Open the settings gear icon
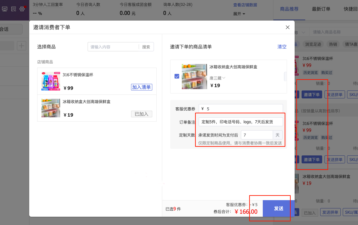Screen dimensions: 358x225 coord(22,9)
